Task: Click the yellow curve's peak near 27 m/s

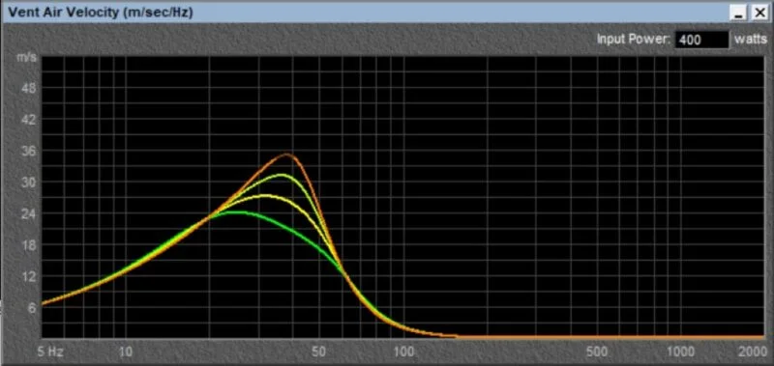Action: click(x=266, y=196)
